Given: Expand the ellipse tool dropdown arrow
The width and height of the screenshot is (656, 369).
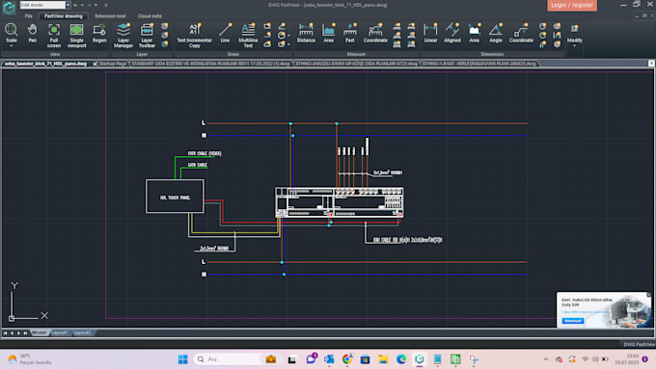Looking at the screenshot, I should (288, 44).
